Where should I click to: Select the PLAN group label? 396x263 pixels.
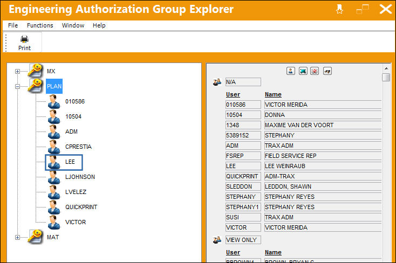tap(54, 86)
